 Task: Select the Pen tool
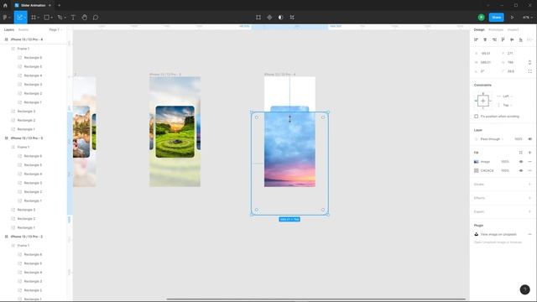tap(60, 17)
